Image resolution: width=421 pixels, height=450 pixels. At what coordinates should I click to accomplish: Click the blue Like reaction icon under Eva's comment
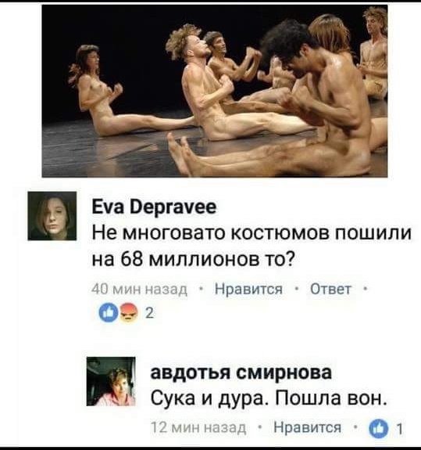coord(109,313)
